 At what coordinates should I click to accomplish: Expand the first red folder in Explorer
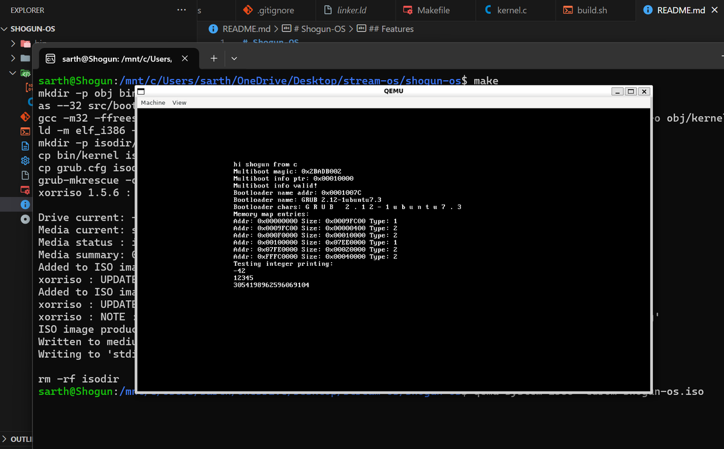click(13, 43)
